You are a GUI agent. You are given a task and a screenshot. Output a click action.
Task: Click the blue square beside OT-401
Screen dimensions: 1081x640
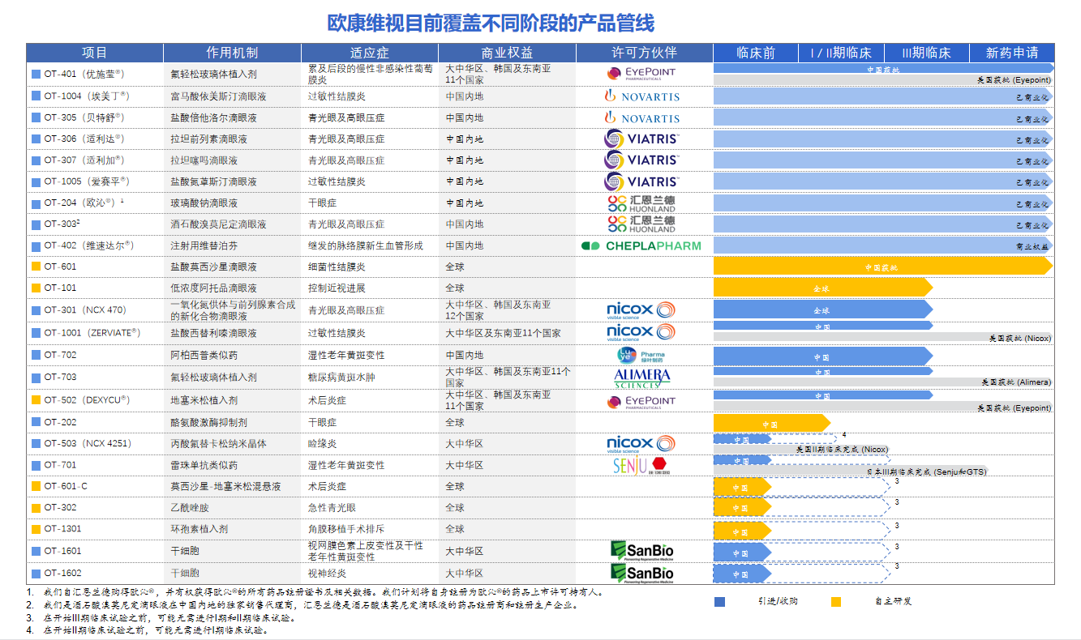(36, 74)
